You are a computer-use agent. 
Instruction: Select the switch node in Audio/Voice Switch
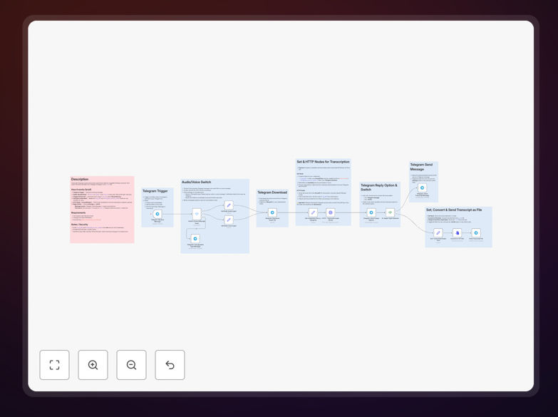[x=197, y=214]
